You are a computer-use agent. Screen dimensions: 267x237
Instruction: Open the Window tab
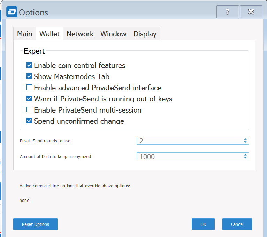pos(113,34)
